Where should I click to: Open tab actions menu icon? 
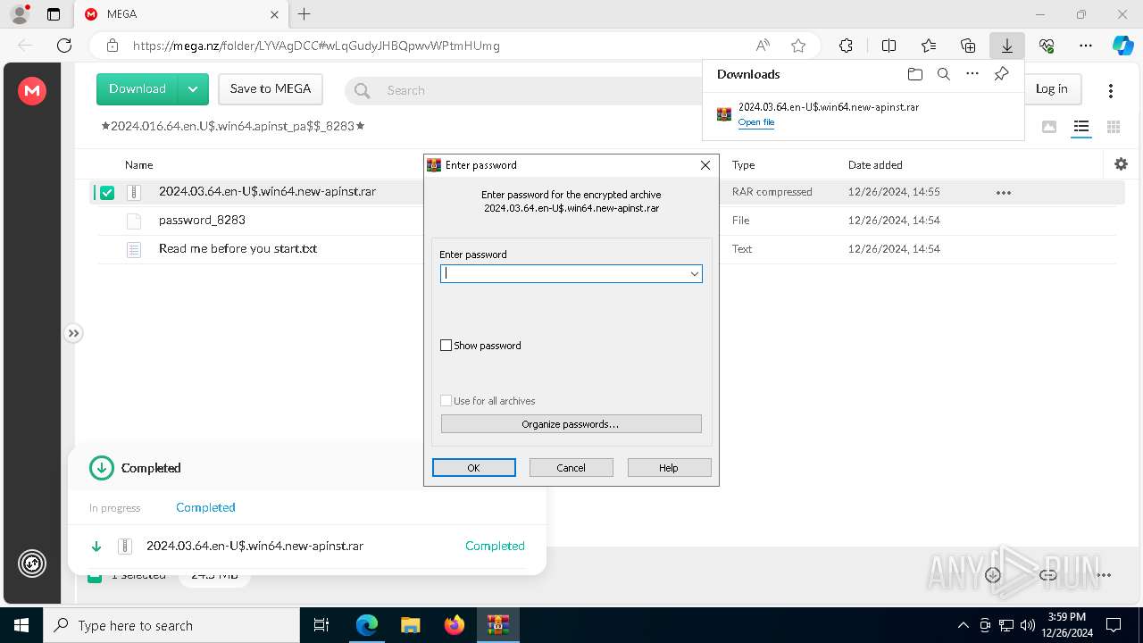(x=54, y=14)
